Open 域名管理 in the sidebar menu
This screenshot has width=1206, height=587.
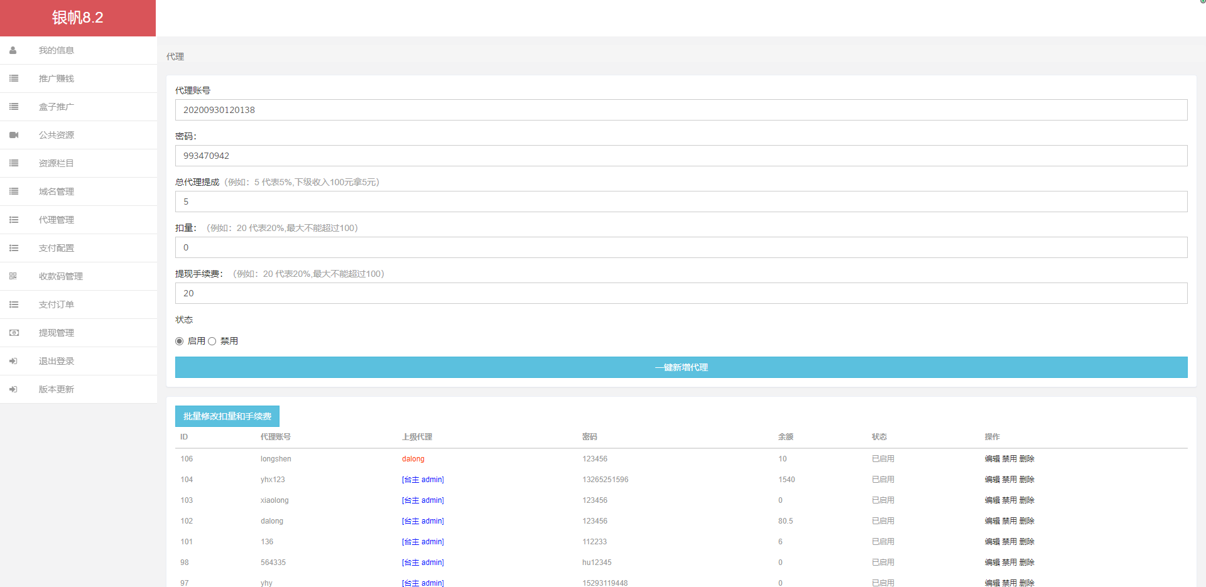point(57,191)
